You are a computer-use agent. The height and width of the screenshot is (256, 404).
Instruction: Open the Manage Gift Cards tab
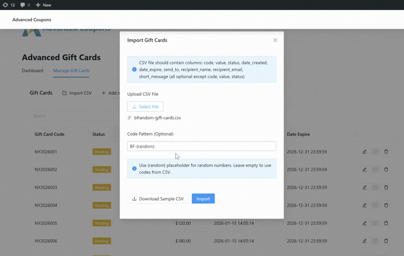71,71
